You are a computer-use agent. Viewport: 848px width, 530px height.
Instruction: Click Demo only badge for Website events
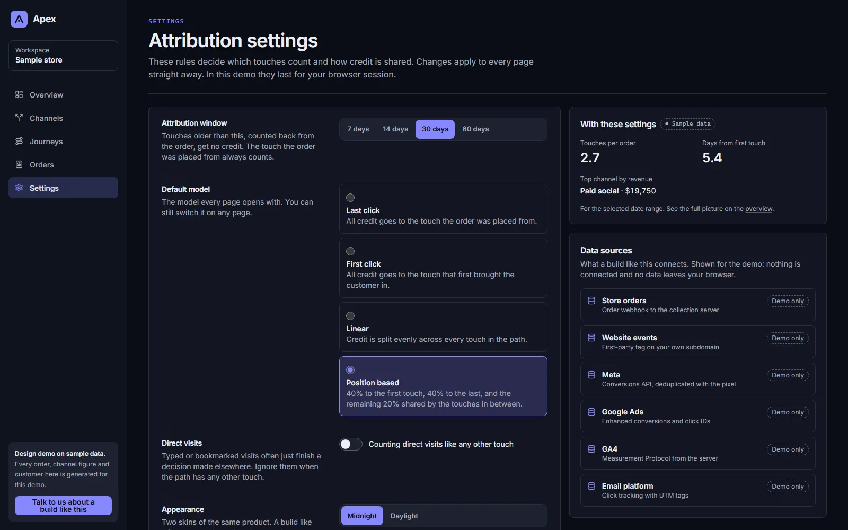pyautogui.click(x=788, y=338)
